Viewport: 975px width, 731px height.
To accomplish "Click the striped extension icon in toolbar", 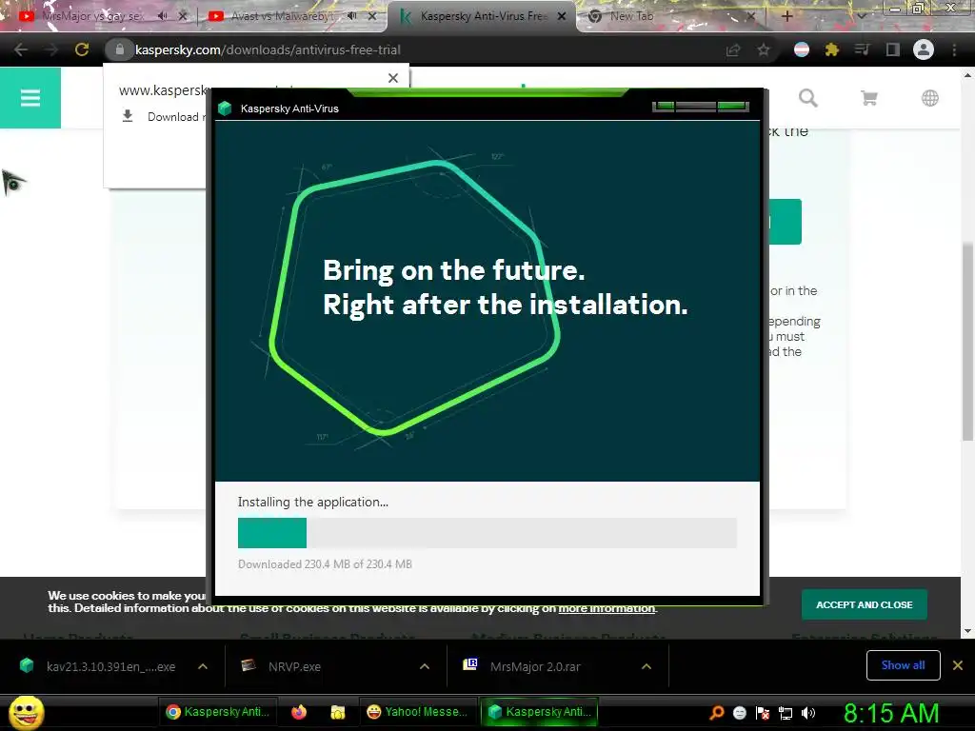I will (x=802, y=49).
